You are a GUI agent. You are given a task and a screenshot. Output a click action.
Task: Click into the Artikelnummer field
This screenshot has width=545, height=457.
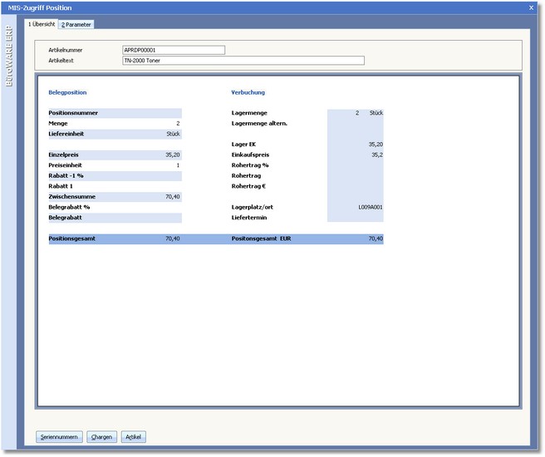173,50
